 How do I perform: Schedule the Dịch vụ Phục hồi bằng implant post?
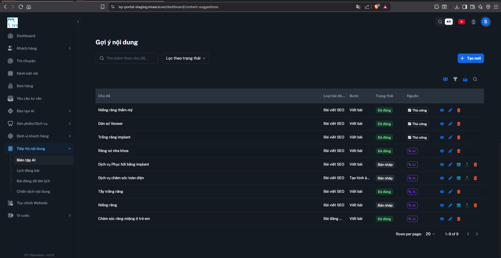459,165
